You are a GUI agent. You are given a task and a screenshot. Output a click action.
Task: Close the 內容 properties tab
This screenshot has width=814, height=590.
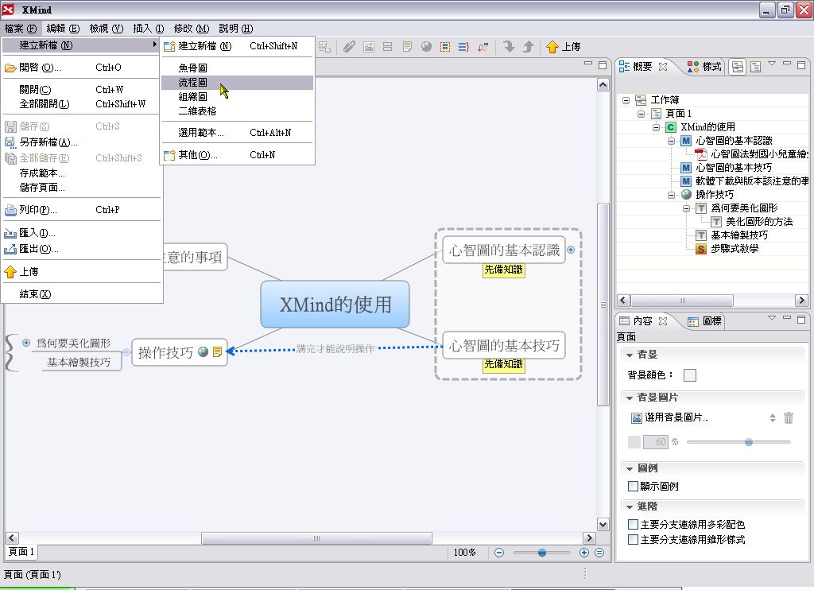(x=663, y=321)
